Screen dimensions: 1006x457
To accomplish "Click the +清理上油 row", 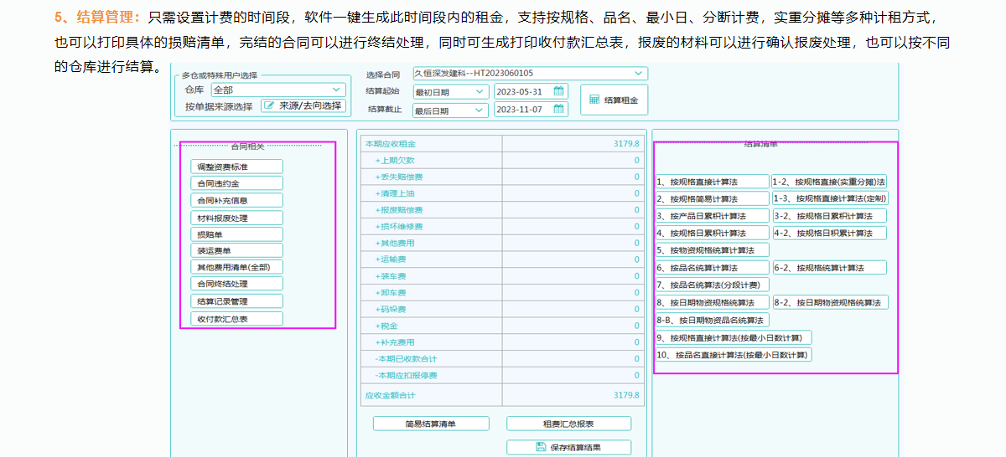I will coord(501,193).
